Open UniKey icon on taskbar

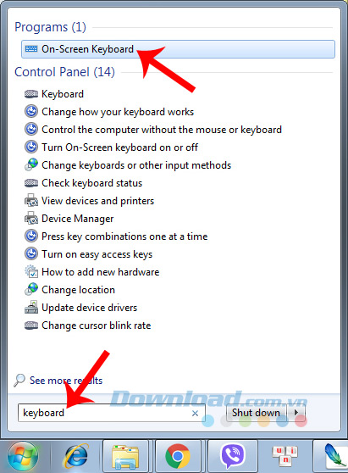tap(284, 456)
